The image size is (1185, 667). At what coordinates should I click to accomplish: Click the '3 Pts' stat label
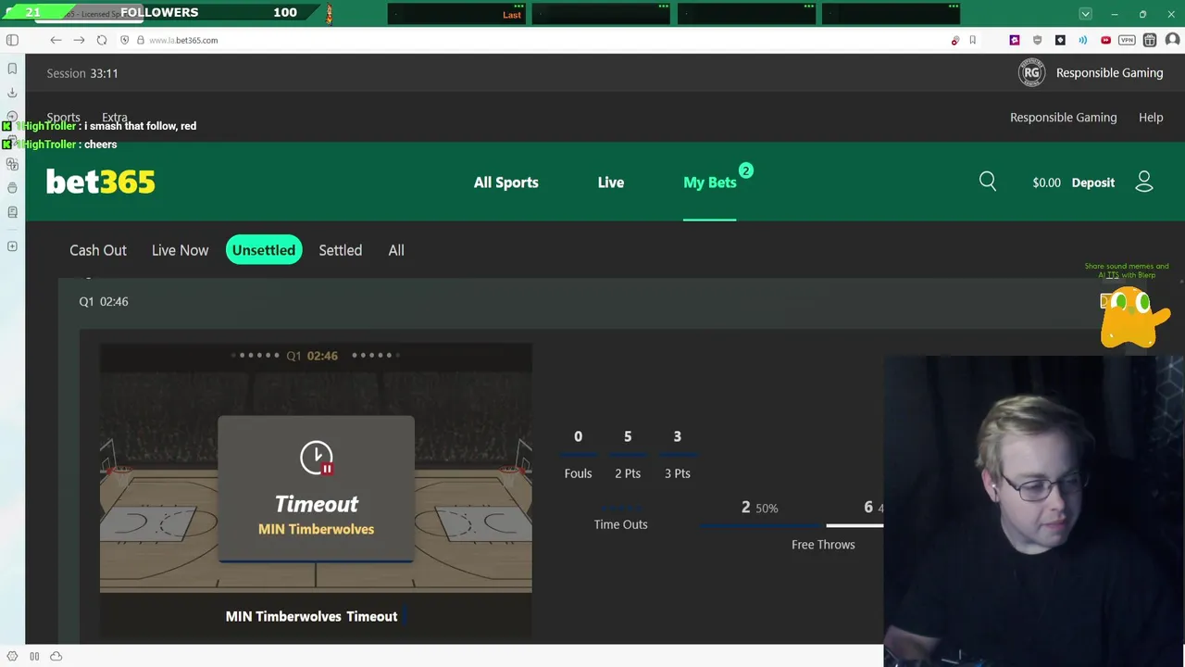(677, 473)
